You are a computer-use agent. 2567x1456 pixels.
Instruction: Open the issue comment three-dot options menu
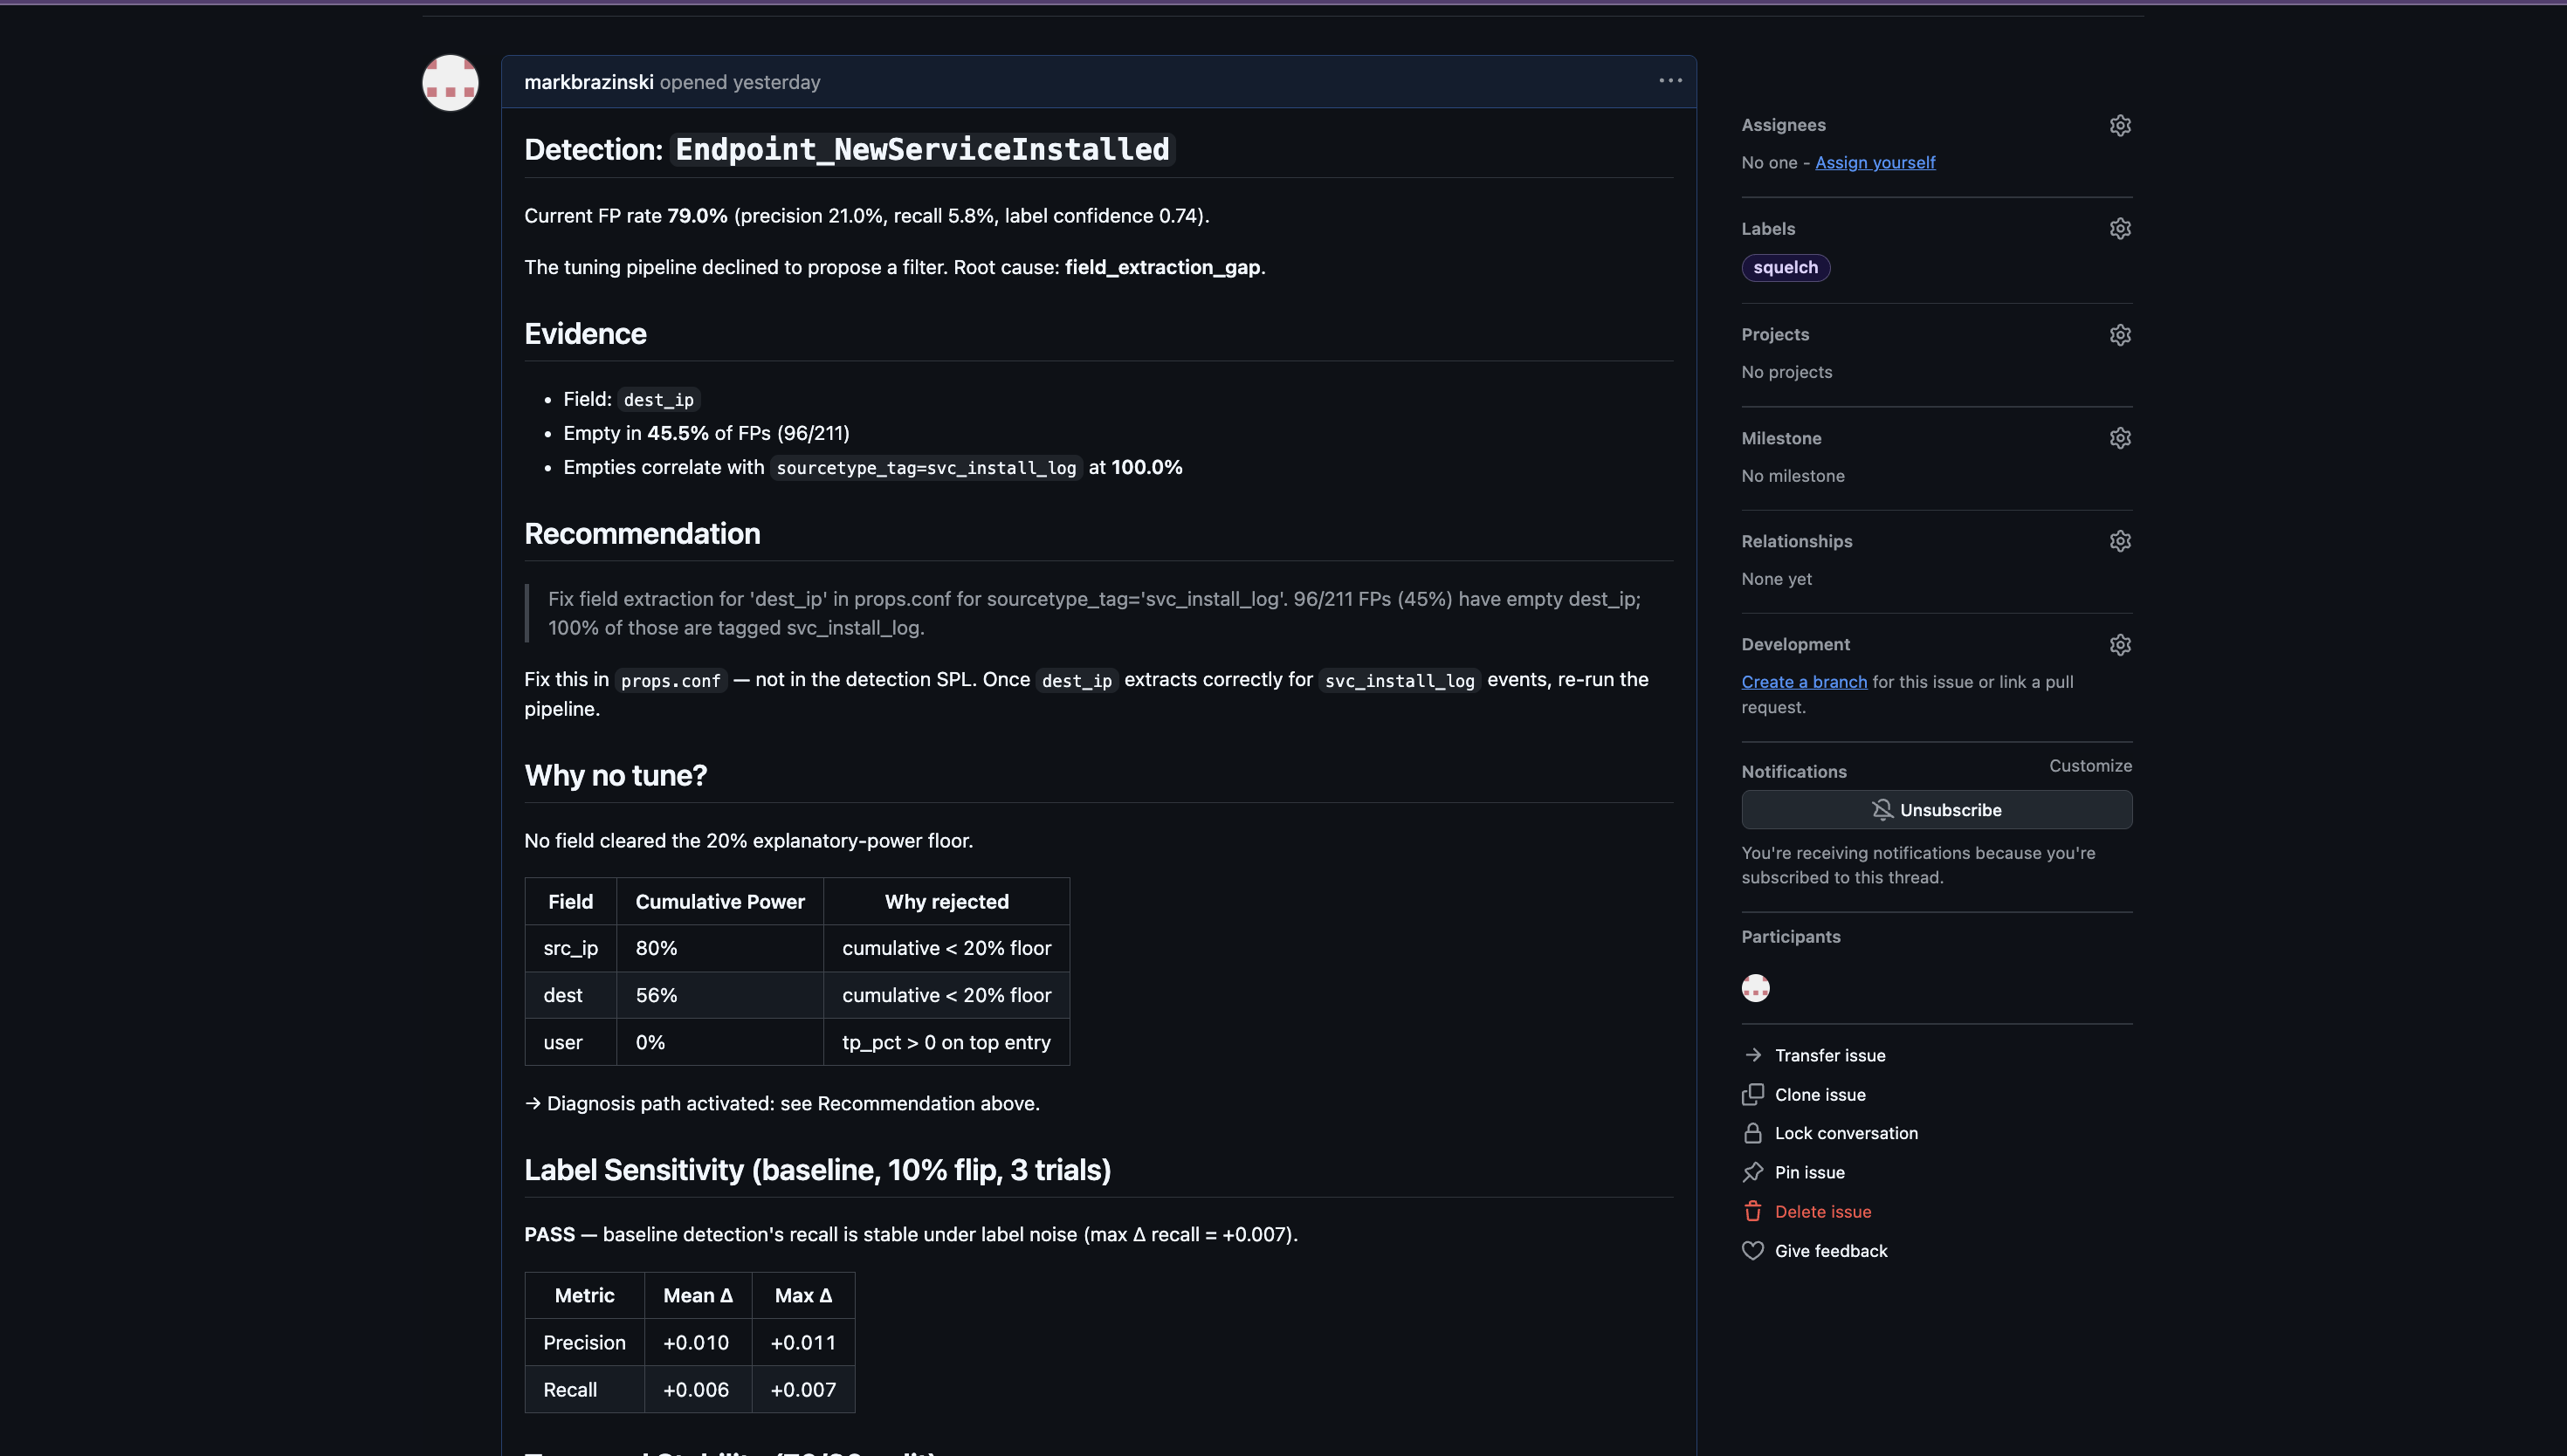pos(1670,81)
